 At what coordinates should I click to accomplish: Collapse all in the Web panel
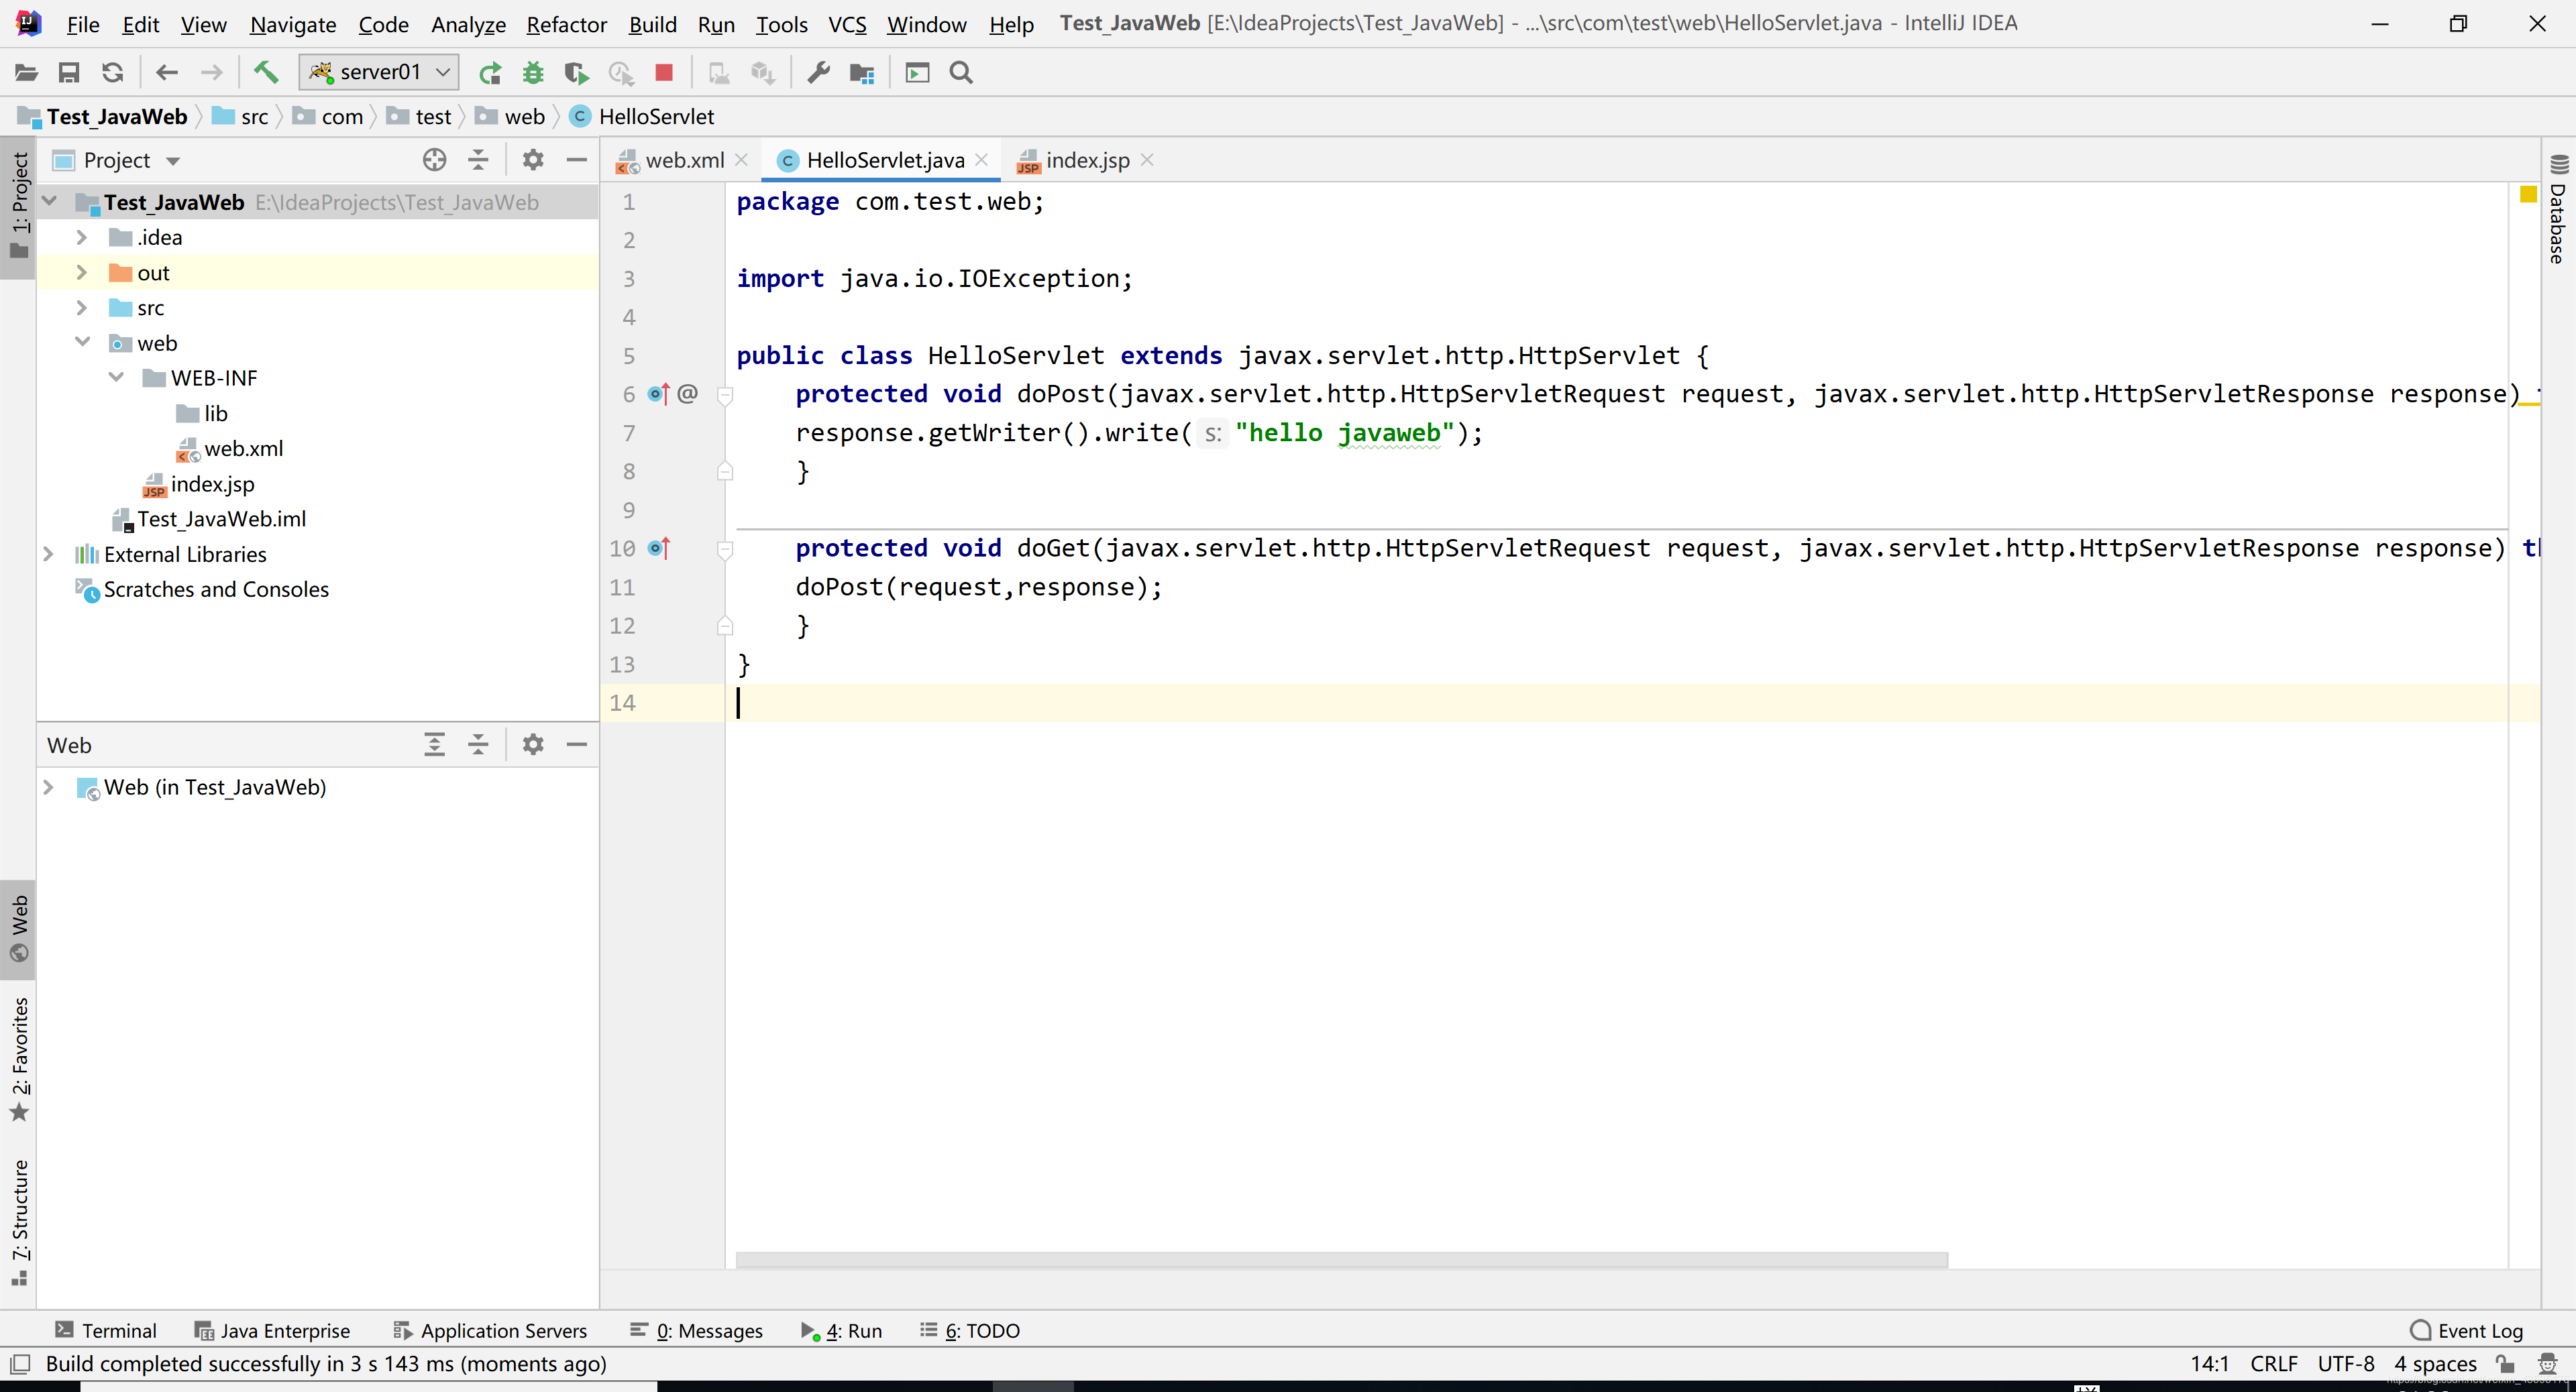pos(478,744)
